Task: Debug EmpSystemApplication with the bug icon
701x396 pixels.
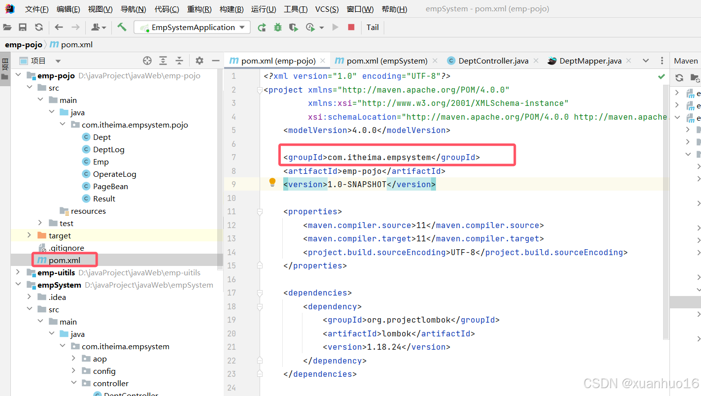Action: pyautogui.click(x=277, y=27)
